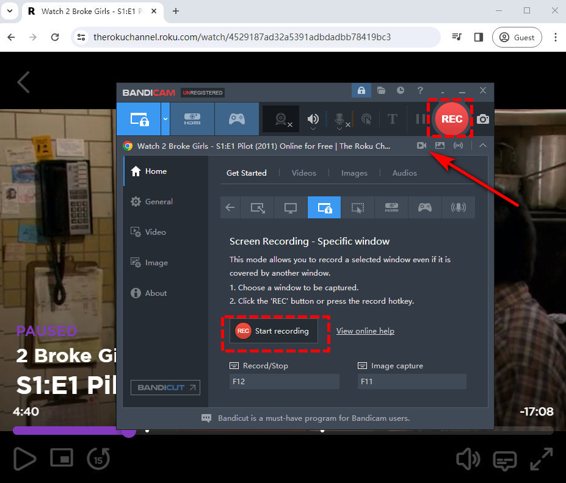This screenshot has width=566, height=483.
Task: Take a screenshot with Bandicam camera icon
Action: coord(482,120)
